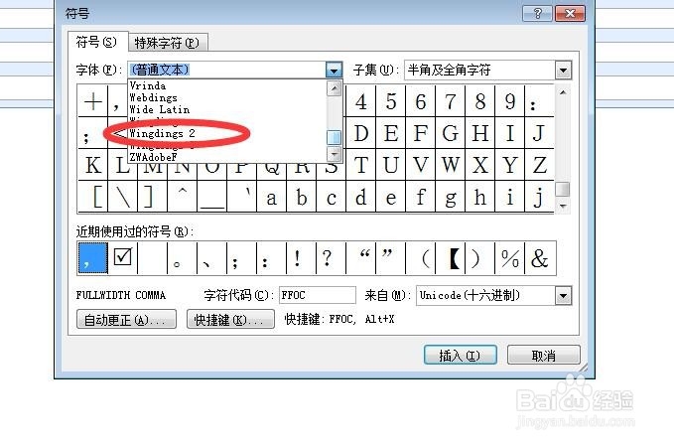
Task: Click the symbol grid scroll-up arrow
Action: tap(563, 92)
